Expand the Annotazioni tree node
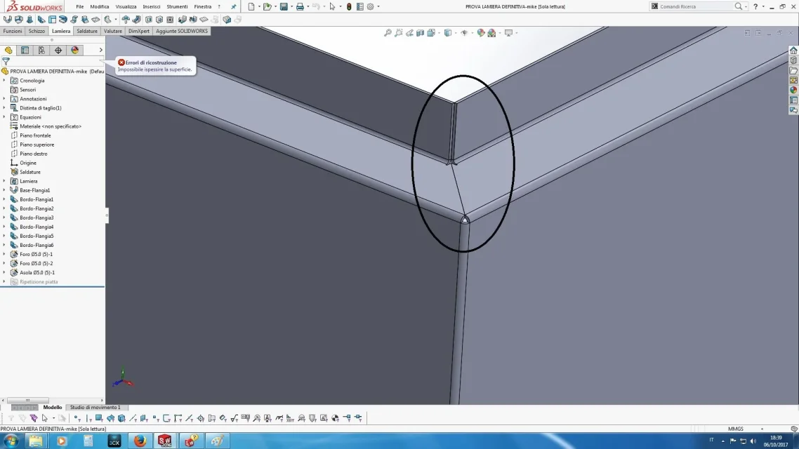The image size is (799, 449). [x=4, y=99]
